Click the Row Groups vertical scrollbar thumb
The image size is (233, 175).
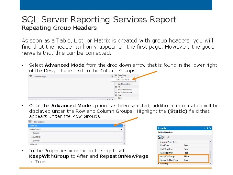pyautogui.click(x=124, y=133)
